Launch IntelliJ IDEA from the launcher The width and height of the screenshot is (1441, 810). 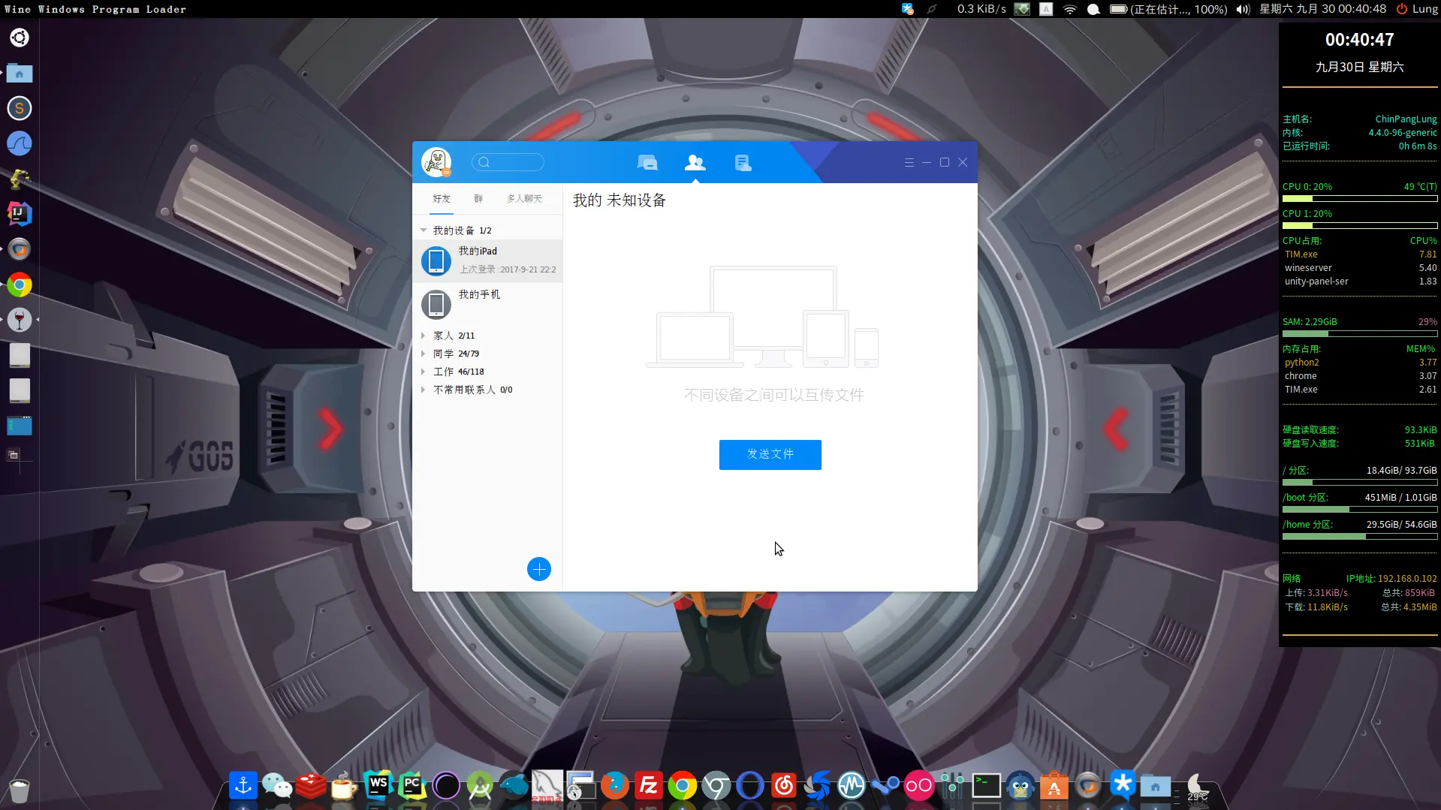[20, 214]
